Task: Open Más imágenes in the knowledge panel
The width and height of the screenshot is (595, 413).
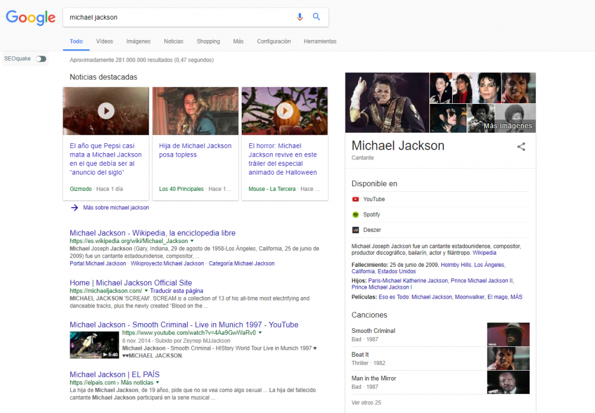Action: click(x=508, y=126)
